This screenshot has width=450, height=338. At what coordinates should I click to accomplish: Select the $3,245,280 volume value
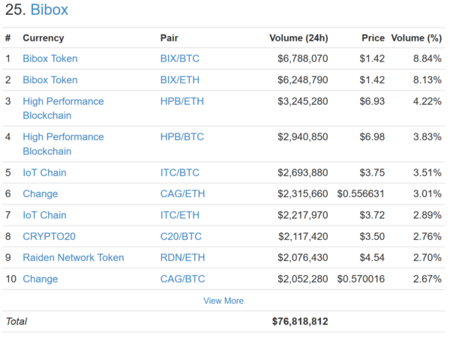(302, 101)
